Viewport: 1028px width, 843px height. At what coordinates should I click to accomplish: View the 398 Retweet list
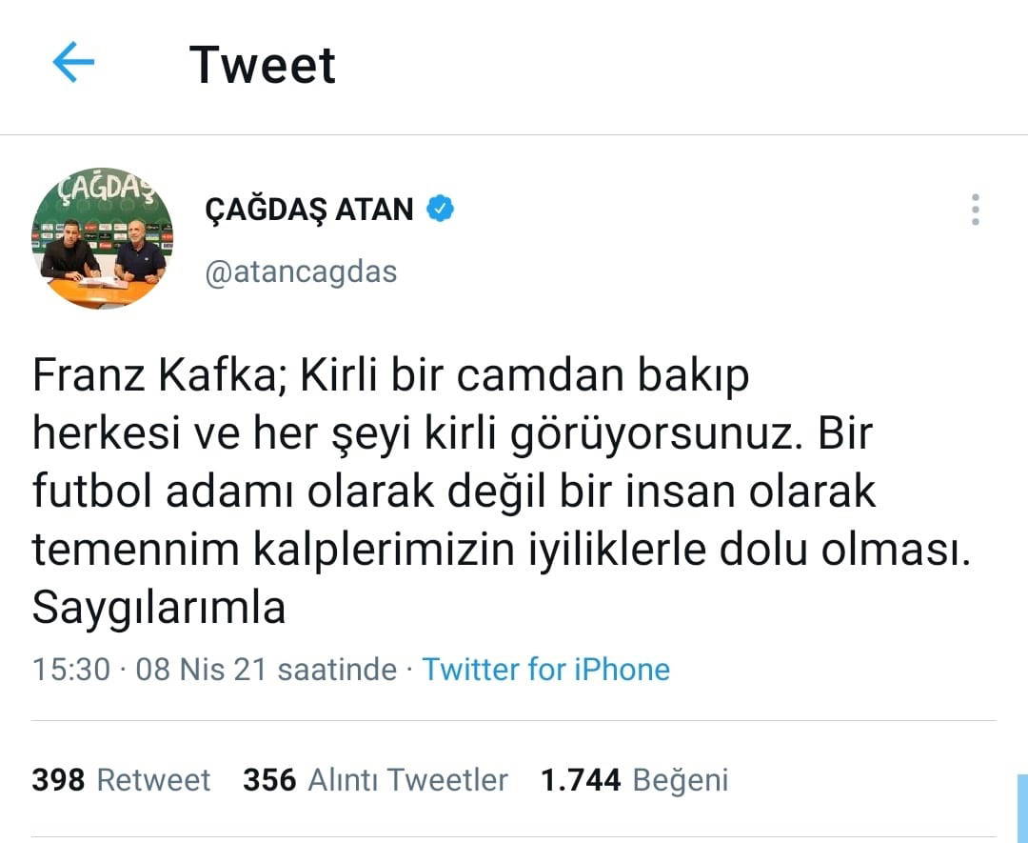(121, 780)
